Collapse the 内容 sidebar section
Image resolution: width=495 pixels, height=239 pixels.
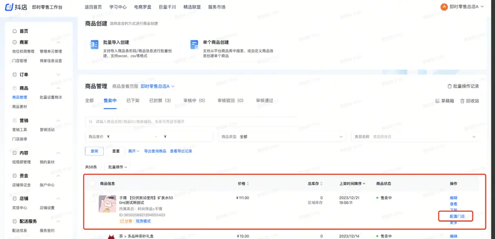click(x=58, y=153)
